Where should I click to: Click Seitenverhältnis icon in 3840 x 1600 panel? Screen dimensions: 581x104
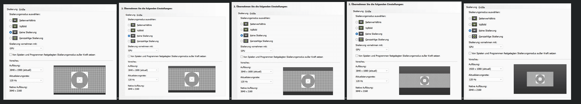click(246, 24)
